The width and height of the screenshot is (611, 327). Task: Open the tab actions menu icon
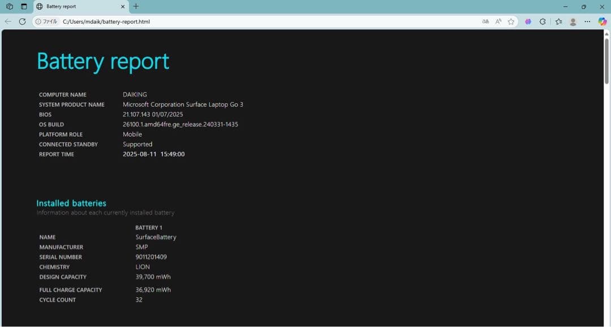click(x=24, y=7)
